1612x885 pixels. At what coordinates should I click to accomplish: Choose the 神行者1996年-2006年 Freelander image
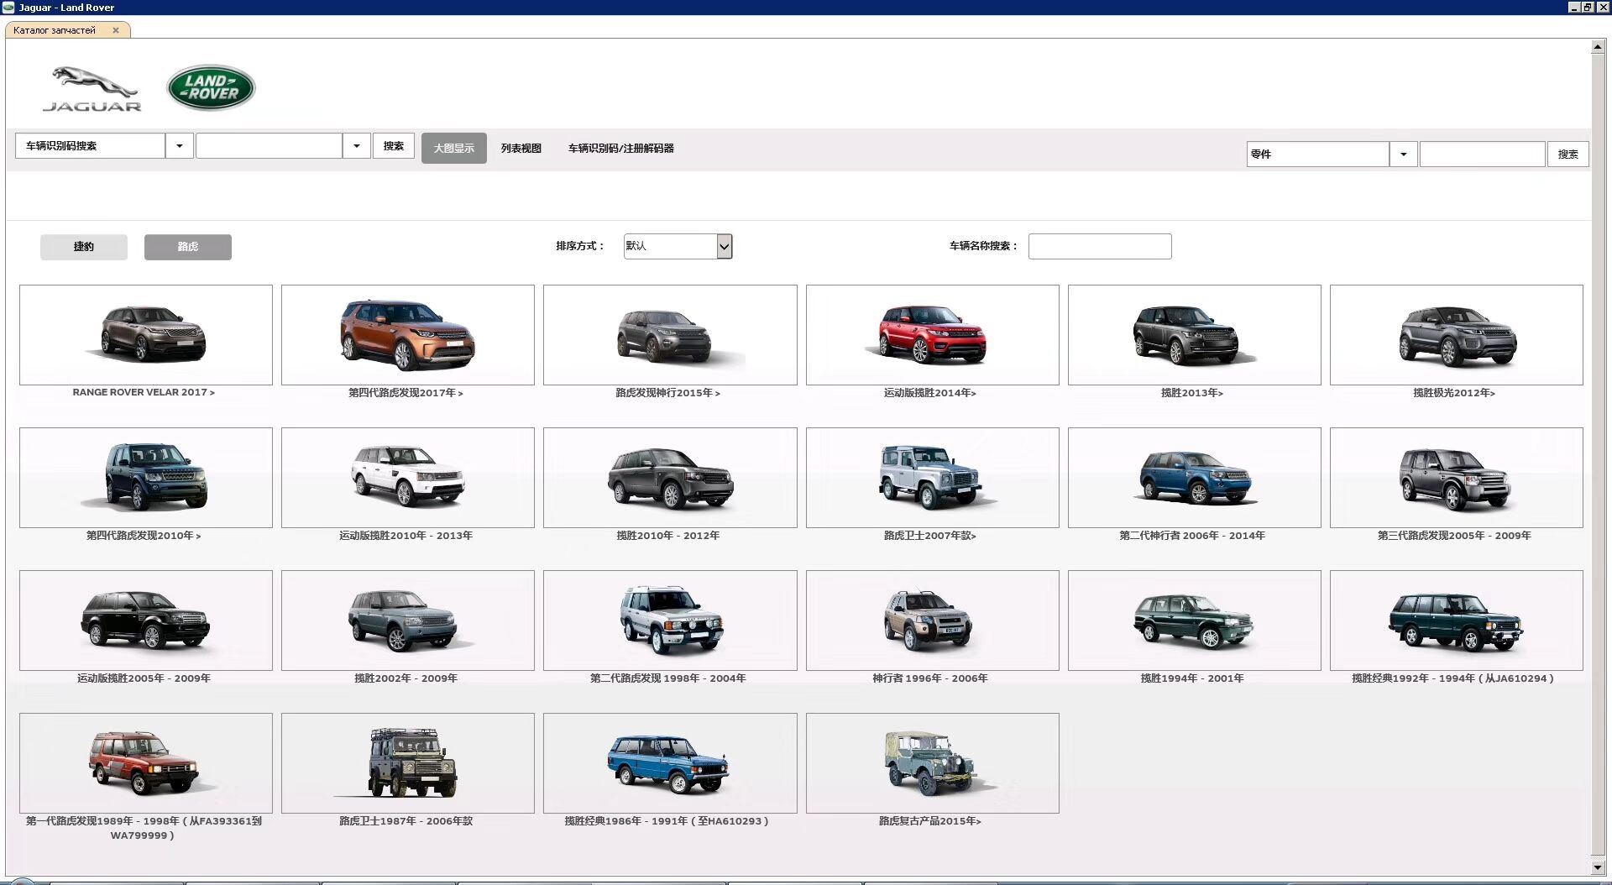point(932,621)
